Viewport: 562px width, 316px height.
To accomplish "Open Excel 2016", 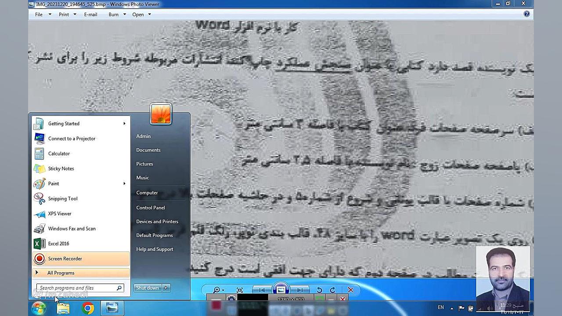I will click(x=81, y=244).
